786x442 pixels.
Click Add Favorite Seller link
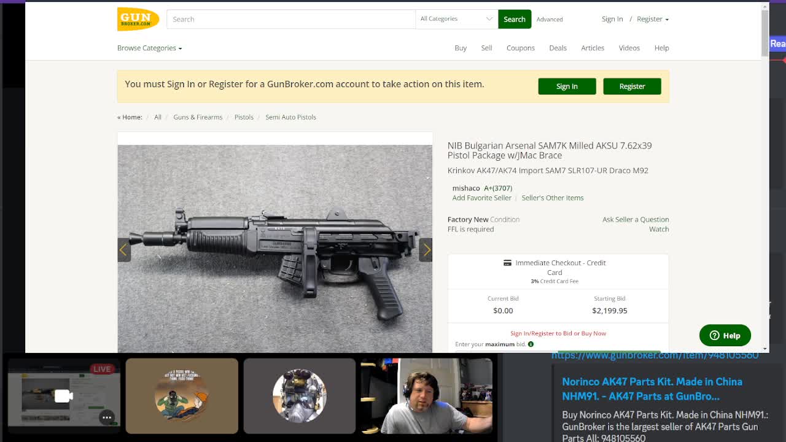tap(482, 198)
